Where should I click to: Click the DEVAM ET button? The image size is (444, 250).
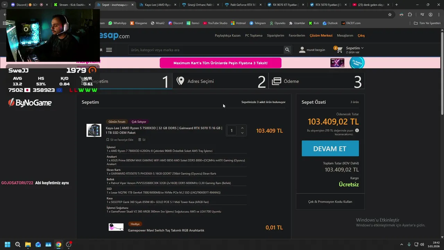(330, 149)
